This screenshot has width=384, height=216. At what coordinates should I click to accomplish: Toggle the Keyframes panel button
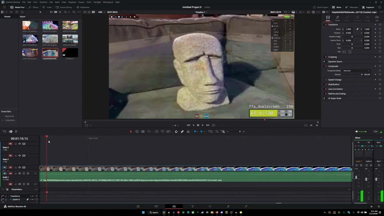pos(83,7)
